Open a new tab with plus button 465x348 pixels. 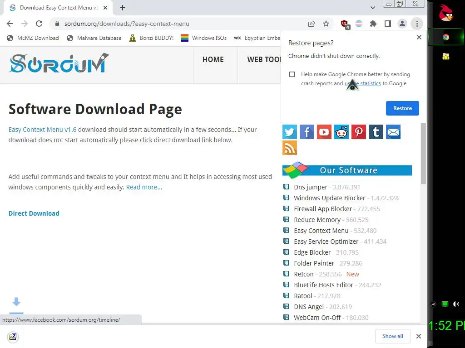tap(123, 8)
